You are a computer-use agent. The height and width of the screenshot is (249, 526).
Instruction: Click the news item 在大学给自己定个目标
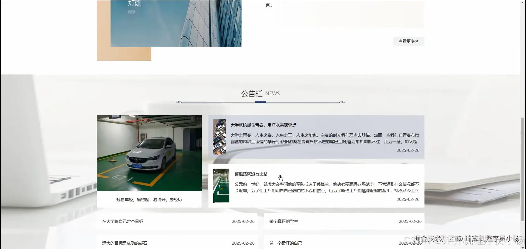[123, 221]
